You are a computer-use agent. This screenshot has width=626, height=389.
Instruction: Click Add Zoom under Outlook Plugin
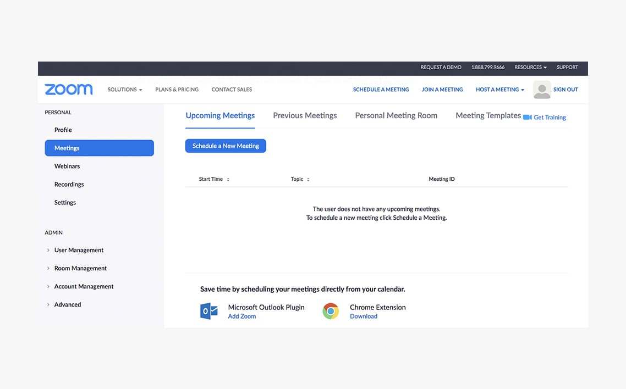tap(242, 316)
